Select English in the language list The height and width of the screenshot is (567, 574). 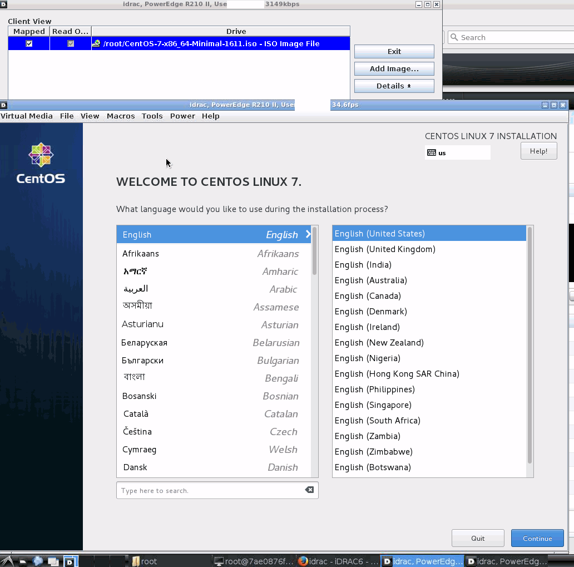coord(214,234)
